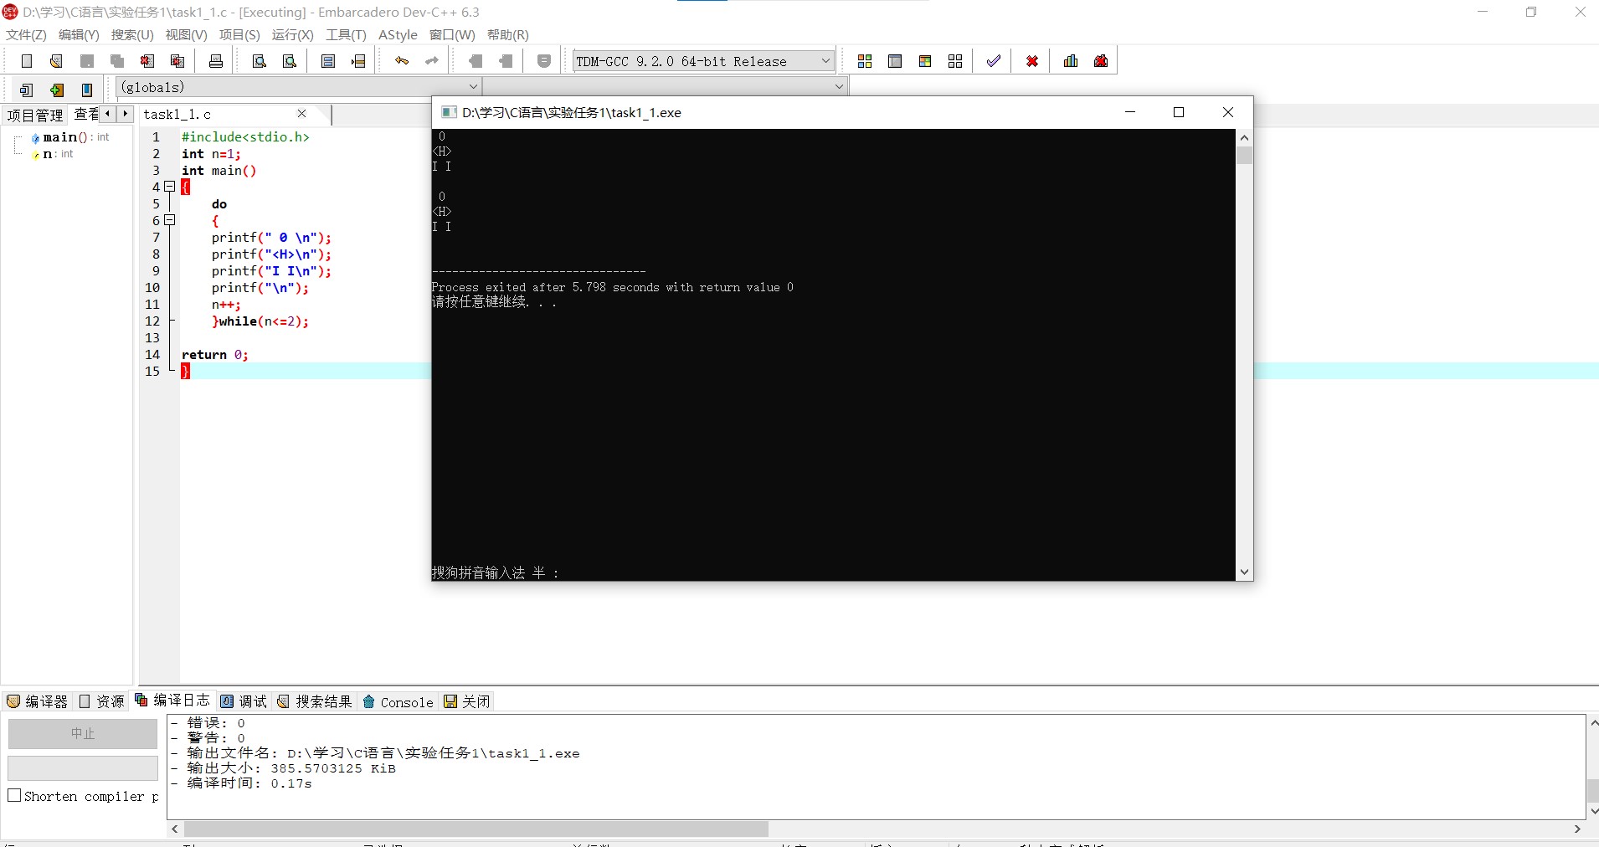Screen dimensions: 1599x847
Task: Stop execution with the red X icon
Action: pyautogui.click(x=1032, y=61)
